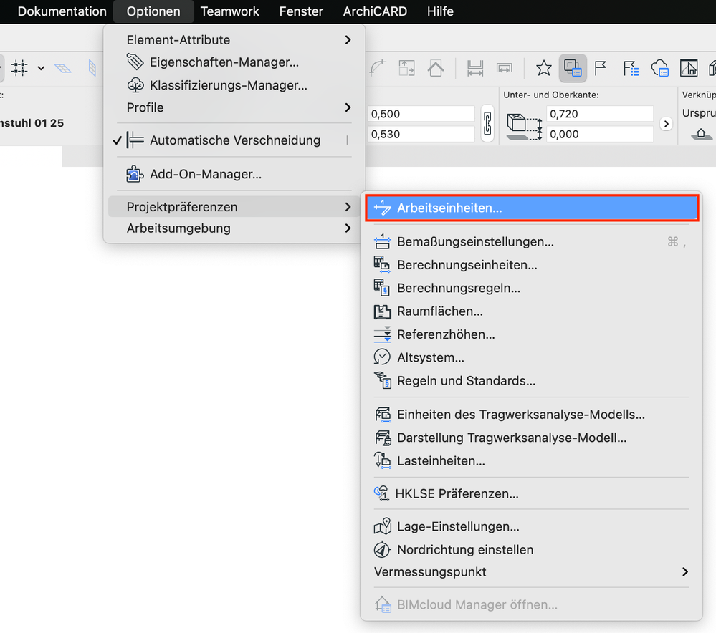Click the Berechnungsregeln icon
Screen dimensions: 716x633
point(382,288)
